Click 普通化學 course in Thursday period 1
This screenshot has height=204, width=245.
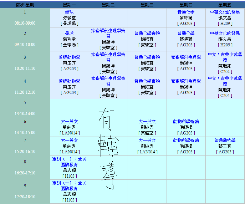pyautogui.click(x=186, y=12)
